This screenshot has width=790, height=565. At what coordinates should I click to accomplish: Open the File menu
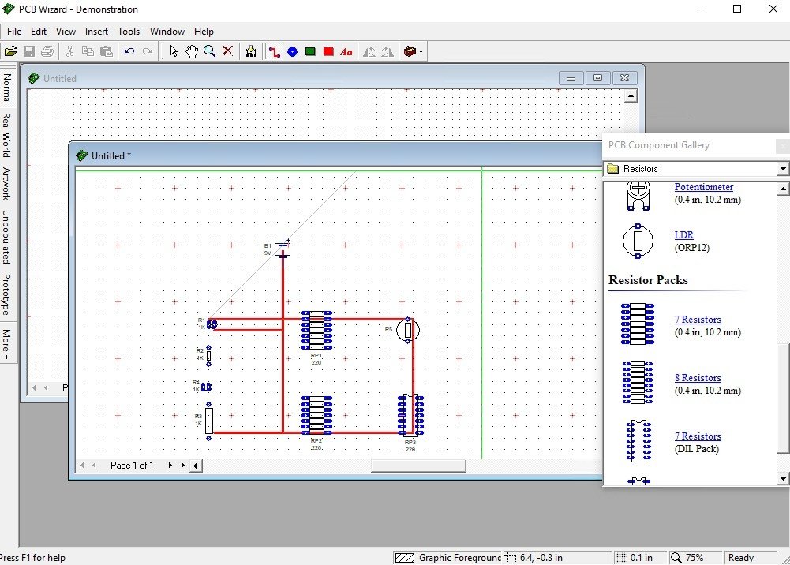pos(14,32)
